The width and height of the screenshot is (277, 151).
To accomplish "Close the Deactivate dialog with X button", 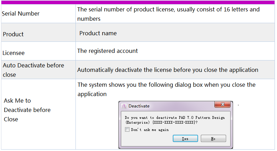I will pos(223,104).
